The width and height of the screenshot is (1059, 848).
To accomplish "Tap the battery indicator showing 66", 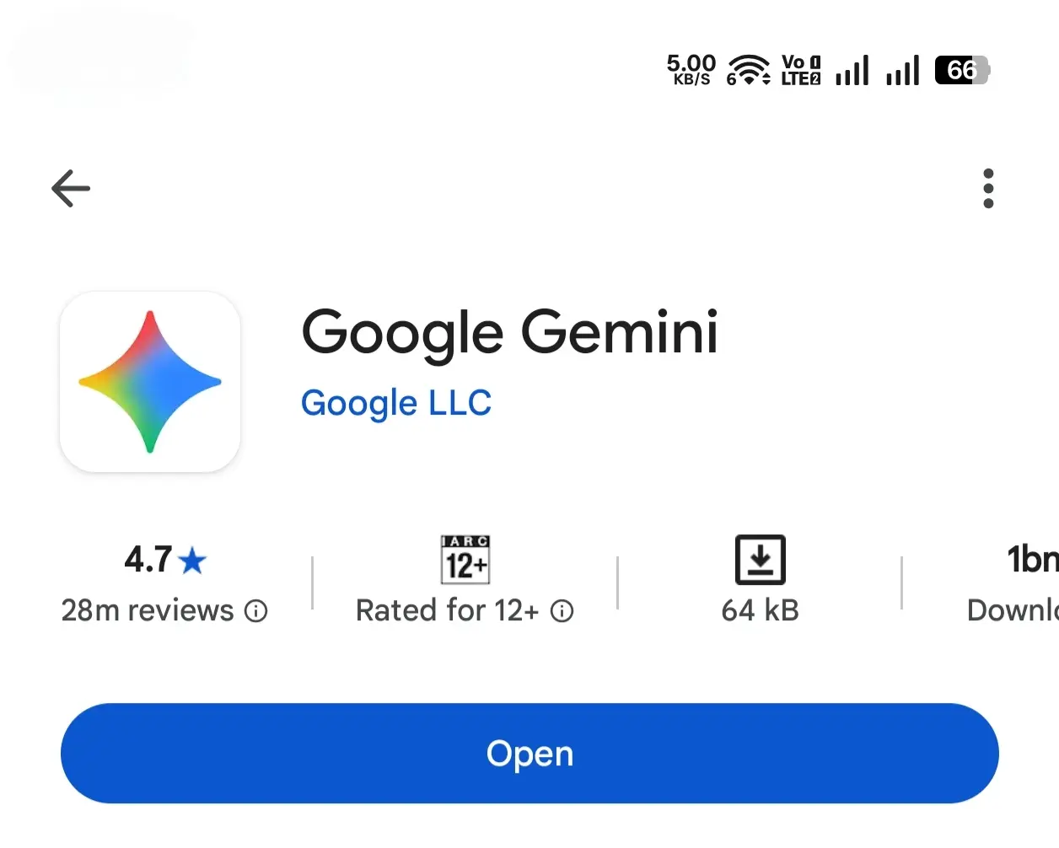I will click(x=962, y=70).
